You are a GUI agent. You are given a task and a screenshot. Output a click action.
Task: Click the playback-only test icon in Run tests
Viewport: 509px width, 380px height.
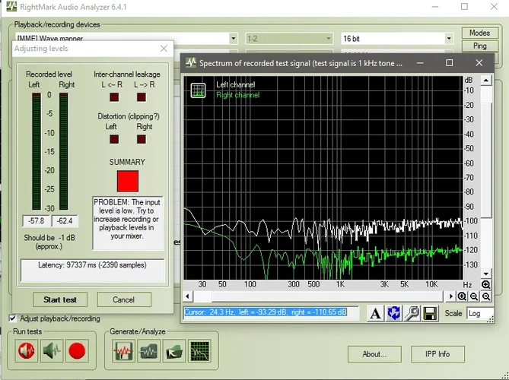coord(27,350)
